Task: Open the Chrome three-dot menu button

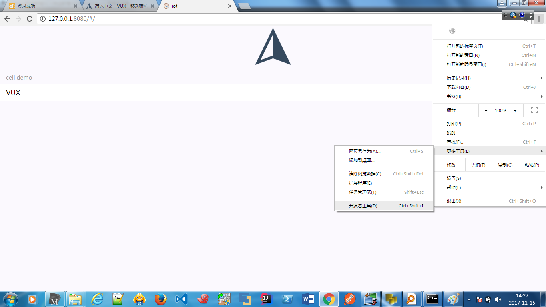Action: pyautogui.click(x=539, y=19)
